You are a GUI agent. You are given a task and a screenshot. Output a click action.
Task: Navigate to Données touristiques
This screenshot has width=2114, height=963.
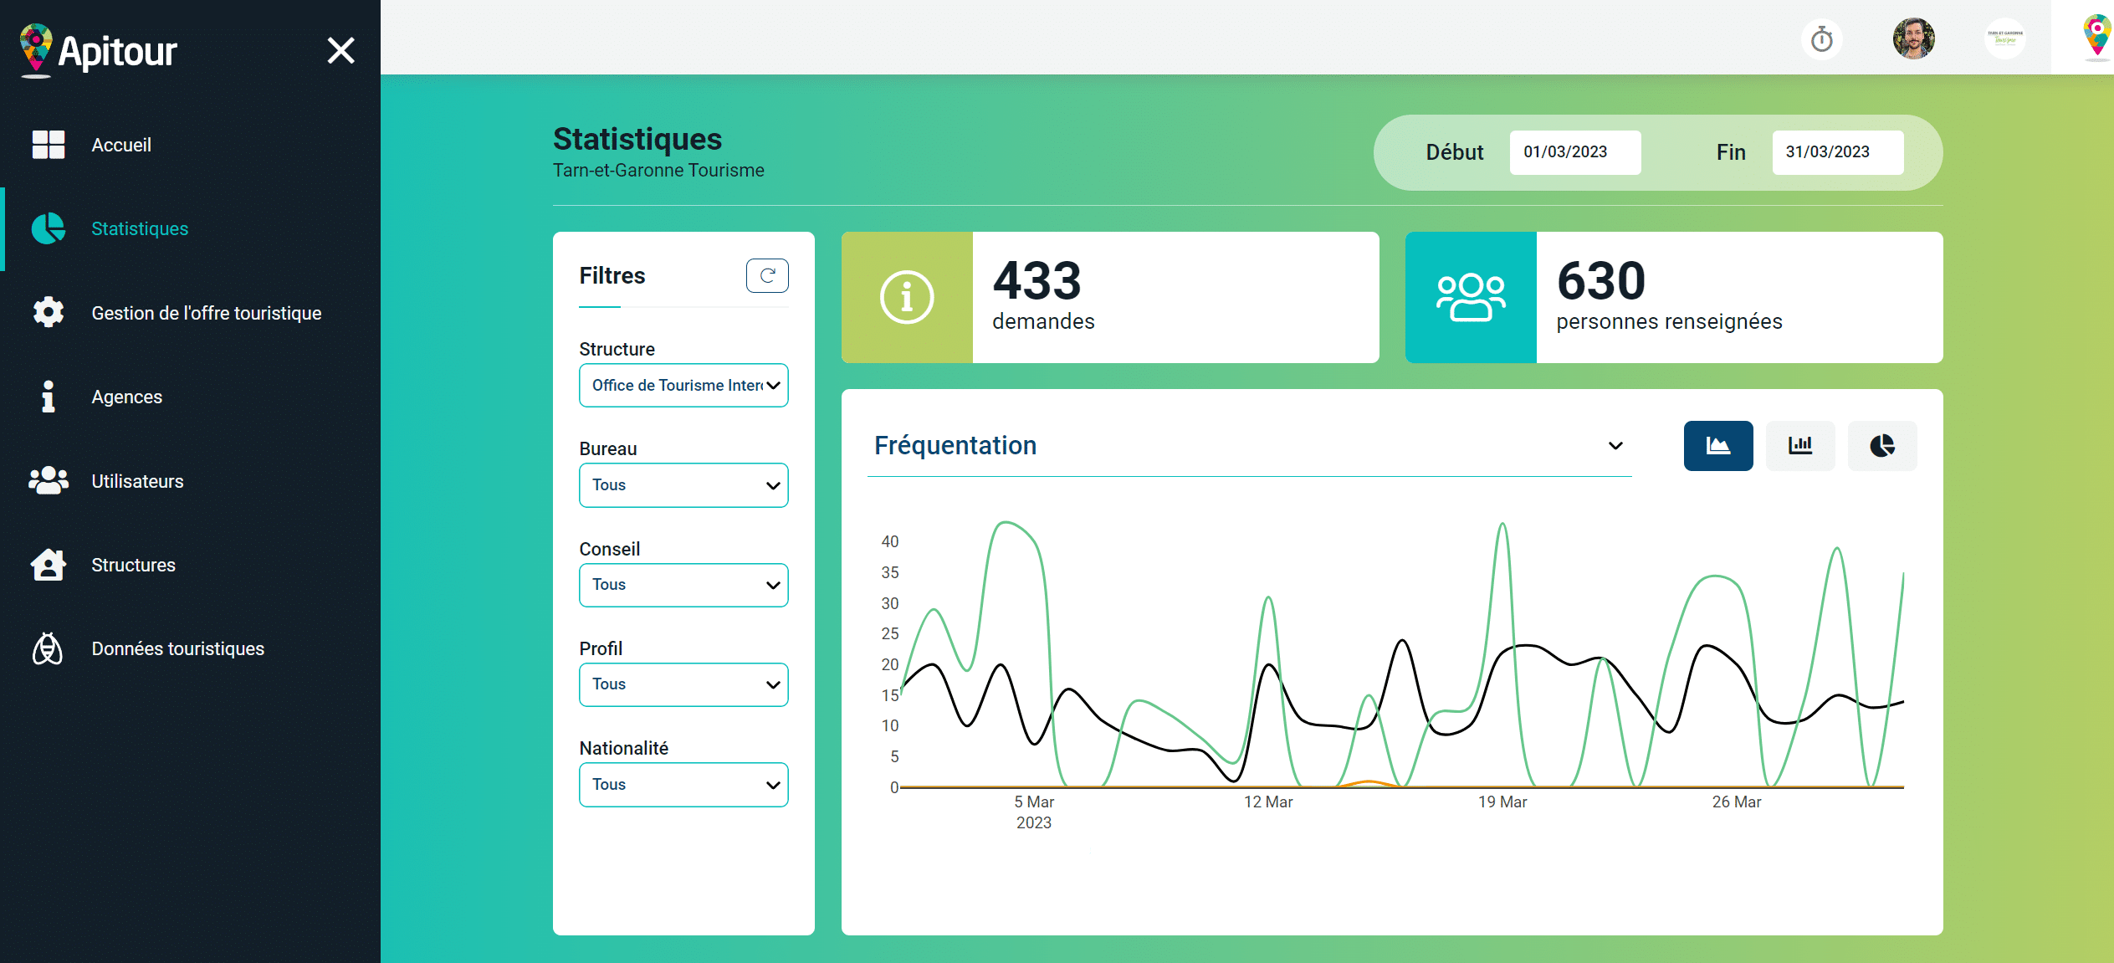point(177,648)
